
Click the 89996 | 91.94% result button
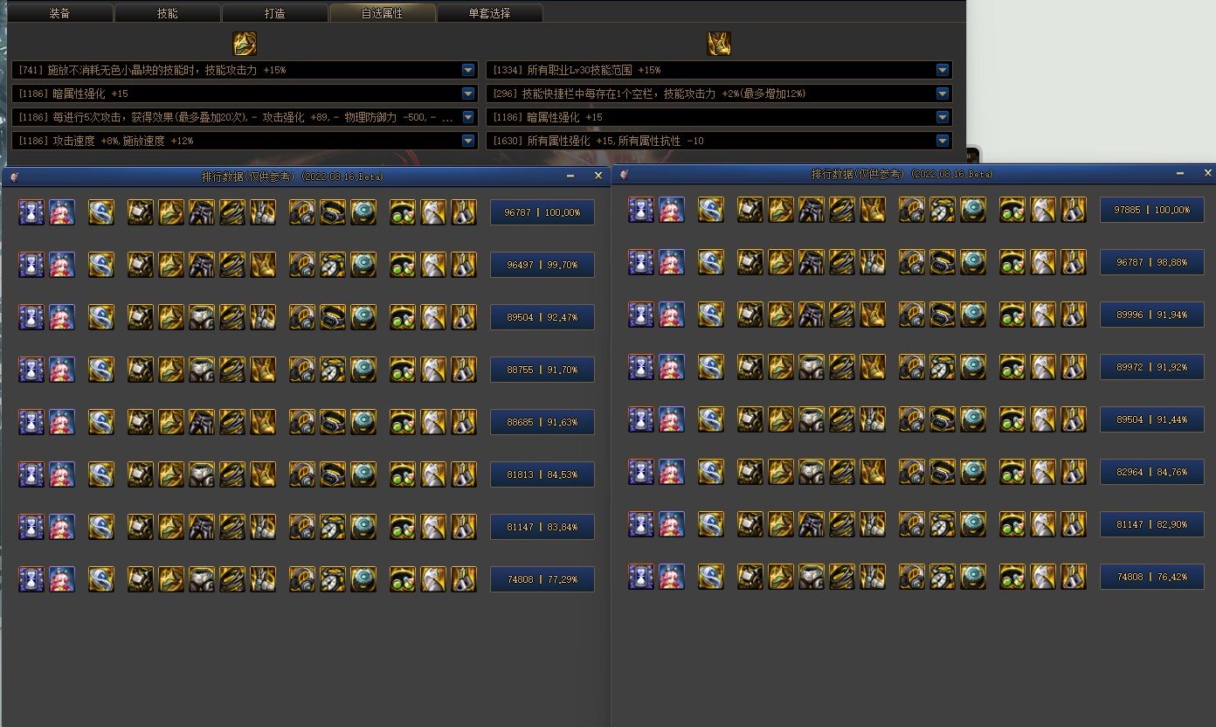pyautogui.click(x=1152, y=315)
